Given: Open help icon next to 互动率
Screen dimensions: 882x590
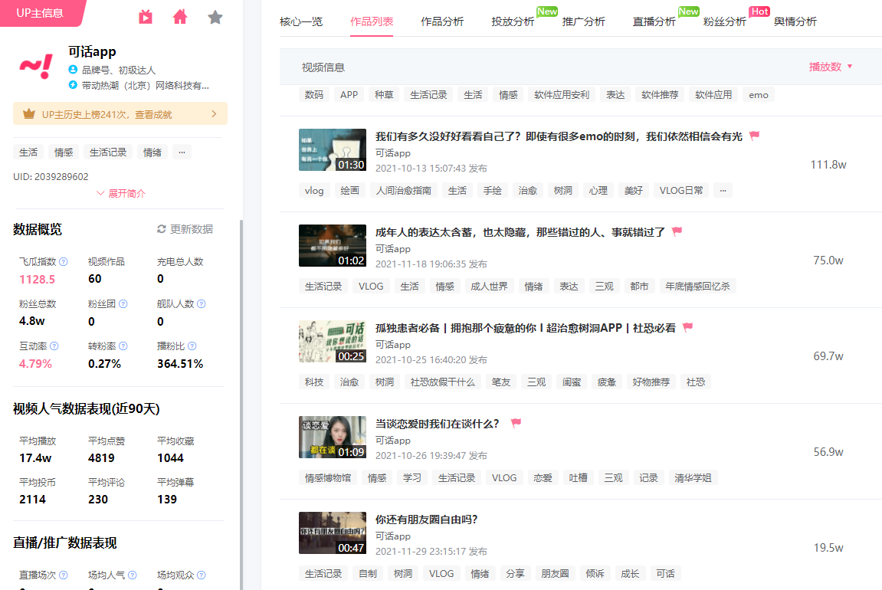Looking at the screenshot, I should coord(54,346).
